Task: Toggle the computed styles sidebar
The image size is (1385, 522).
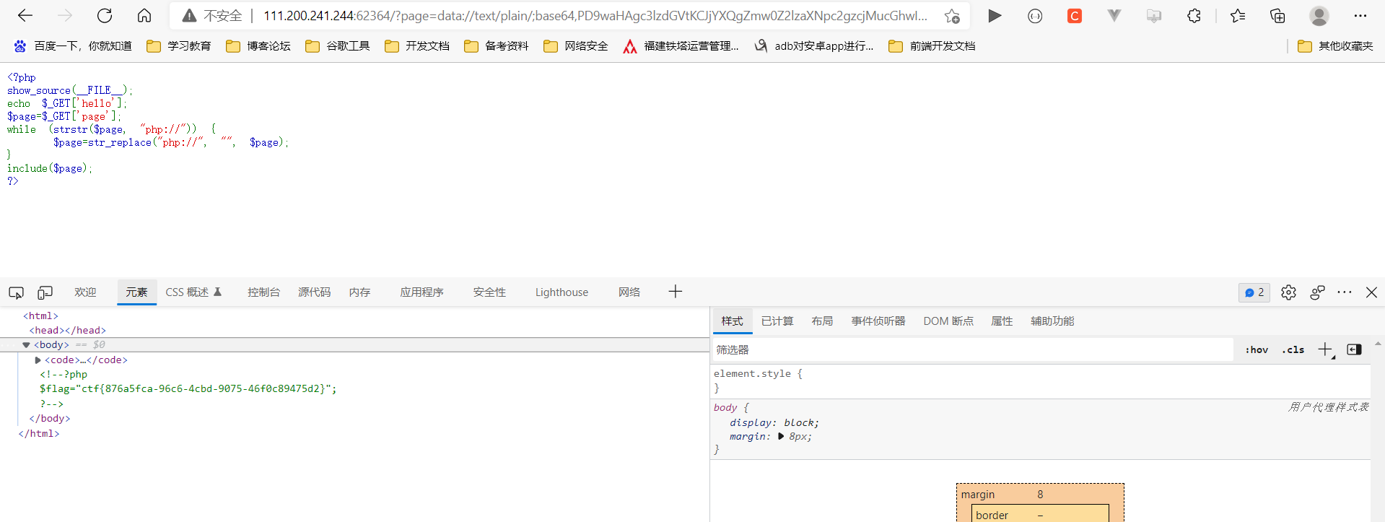Action: (x=1354, y=349)
